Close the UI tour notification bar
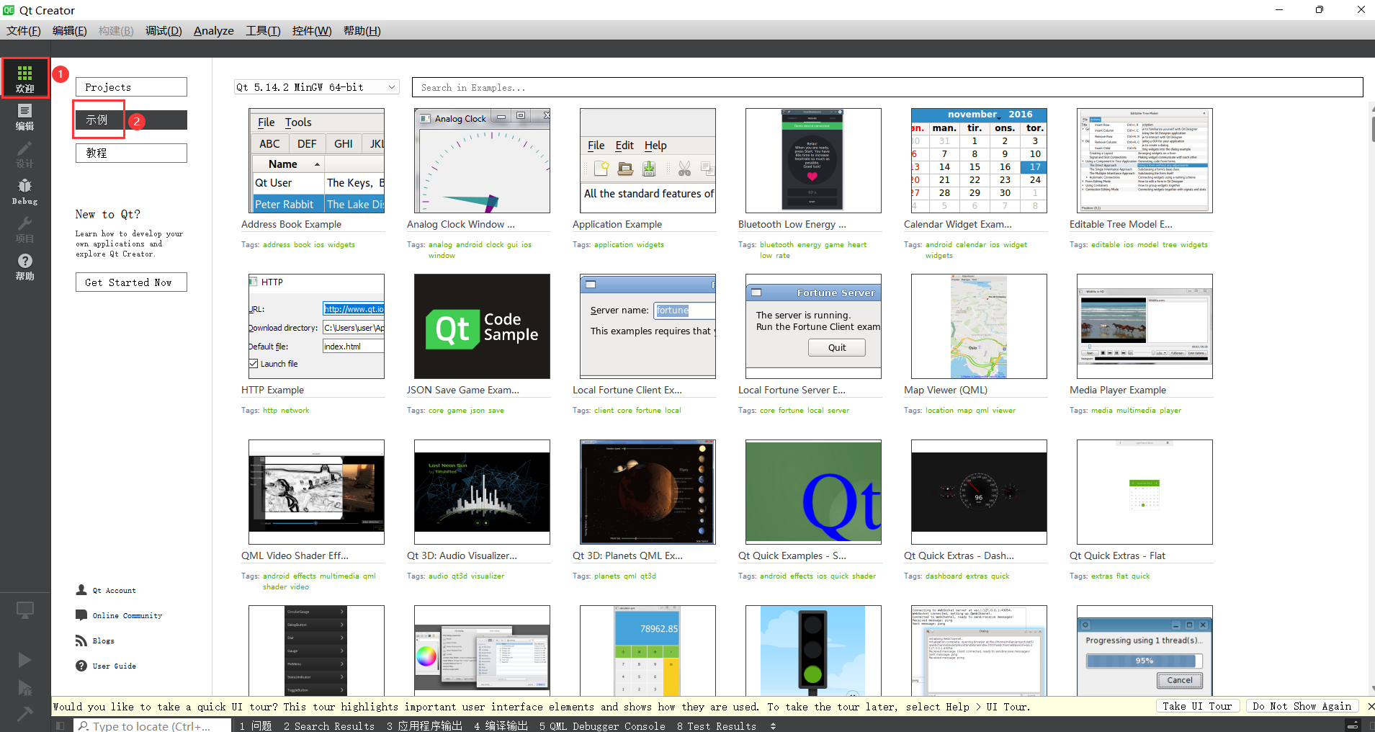This screenshot has width=1375, height=732. 1371,706
